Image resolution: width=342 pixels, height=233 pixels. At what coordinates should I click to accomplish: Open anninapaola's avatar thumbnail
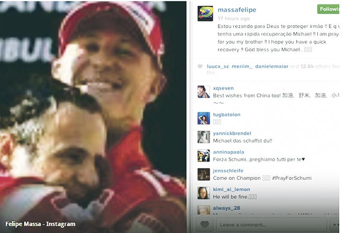click(203, 155)
